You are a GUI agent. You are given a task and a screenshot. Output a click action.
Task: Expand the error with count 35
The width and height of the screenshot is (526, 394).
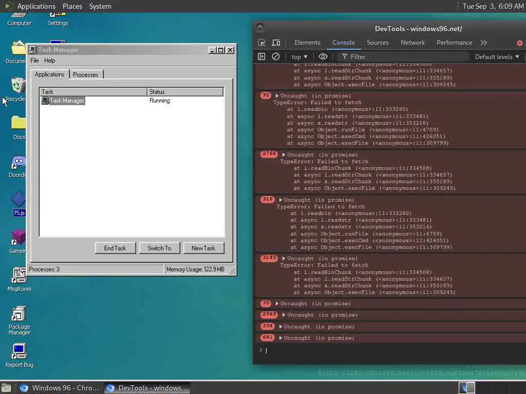tap(277, 304)
